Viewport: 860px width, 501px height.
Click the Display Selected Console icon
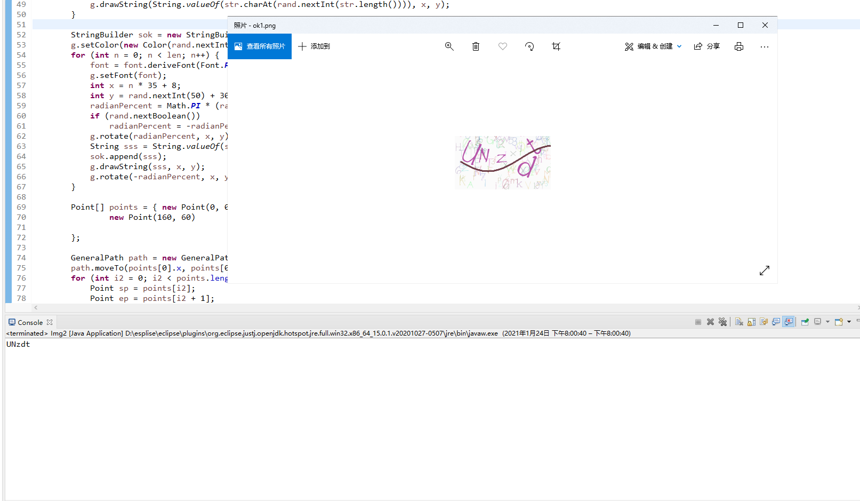click(x=817, y=322)
